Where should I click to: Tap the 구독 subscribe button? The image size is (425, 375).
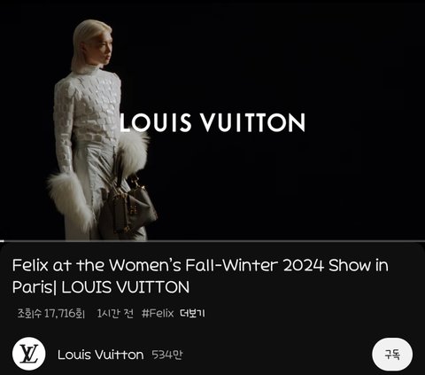[392, 354]
